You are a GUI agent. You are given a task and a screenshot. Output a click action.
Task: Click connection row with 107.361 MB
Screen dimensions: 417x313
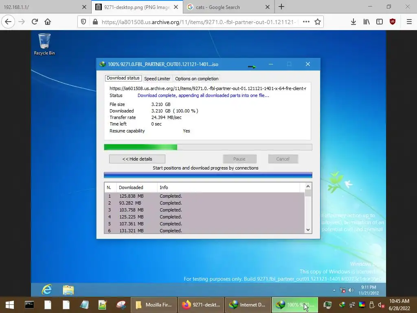pyautogui.click(x=204, y=224)
